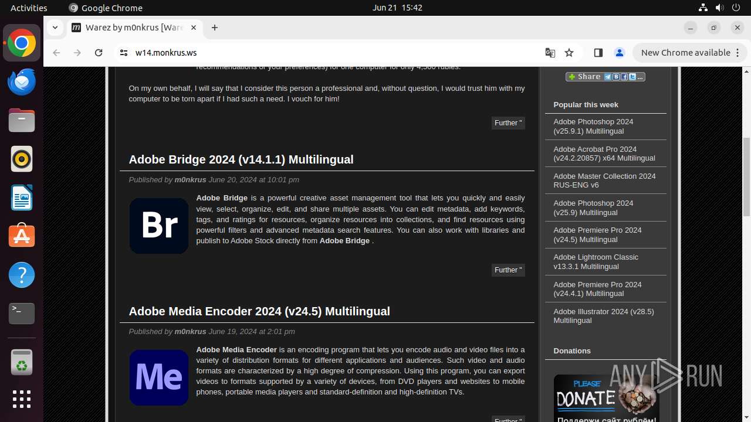Go forward in browser history
751x422 pixels.
77,53
